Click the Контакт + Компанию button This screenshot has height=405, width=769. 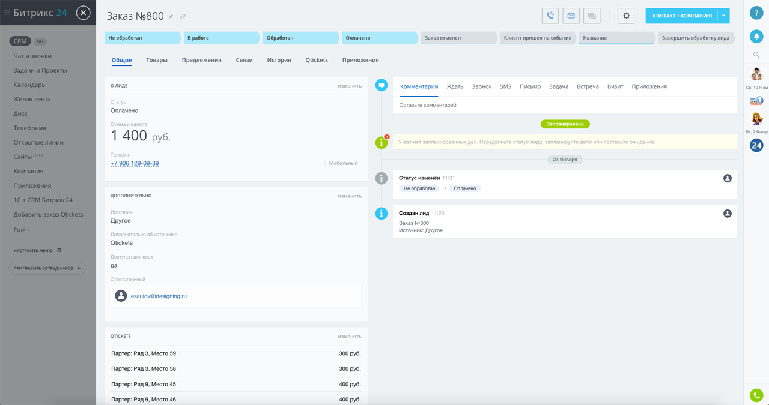click(x=682, y=16)
